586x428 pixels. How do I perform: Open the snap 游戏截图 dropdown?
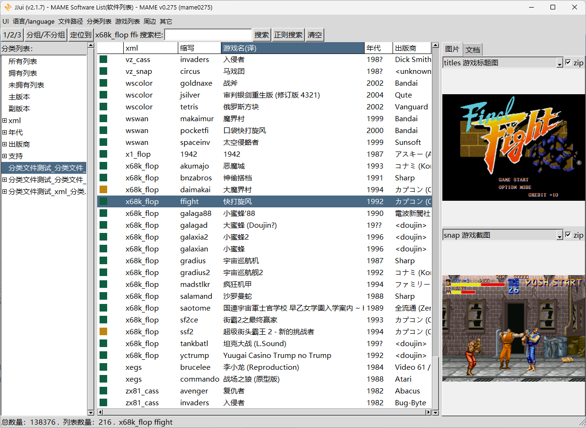click(x=559, y=235)
